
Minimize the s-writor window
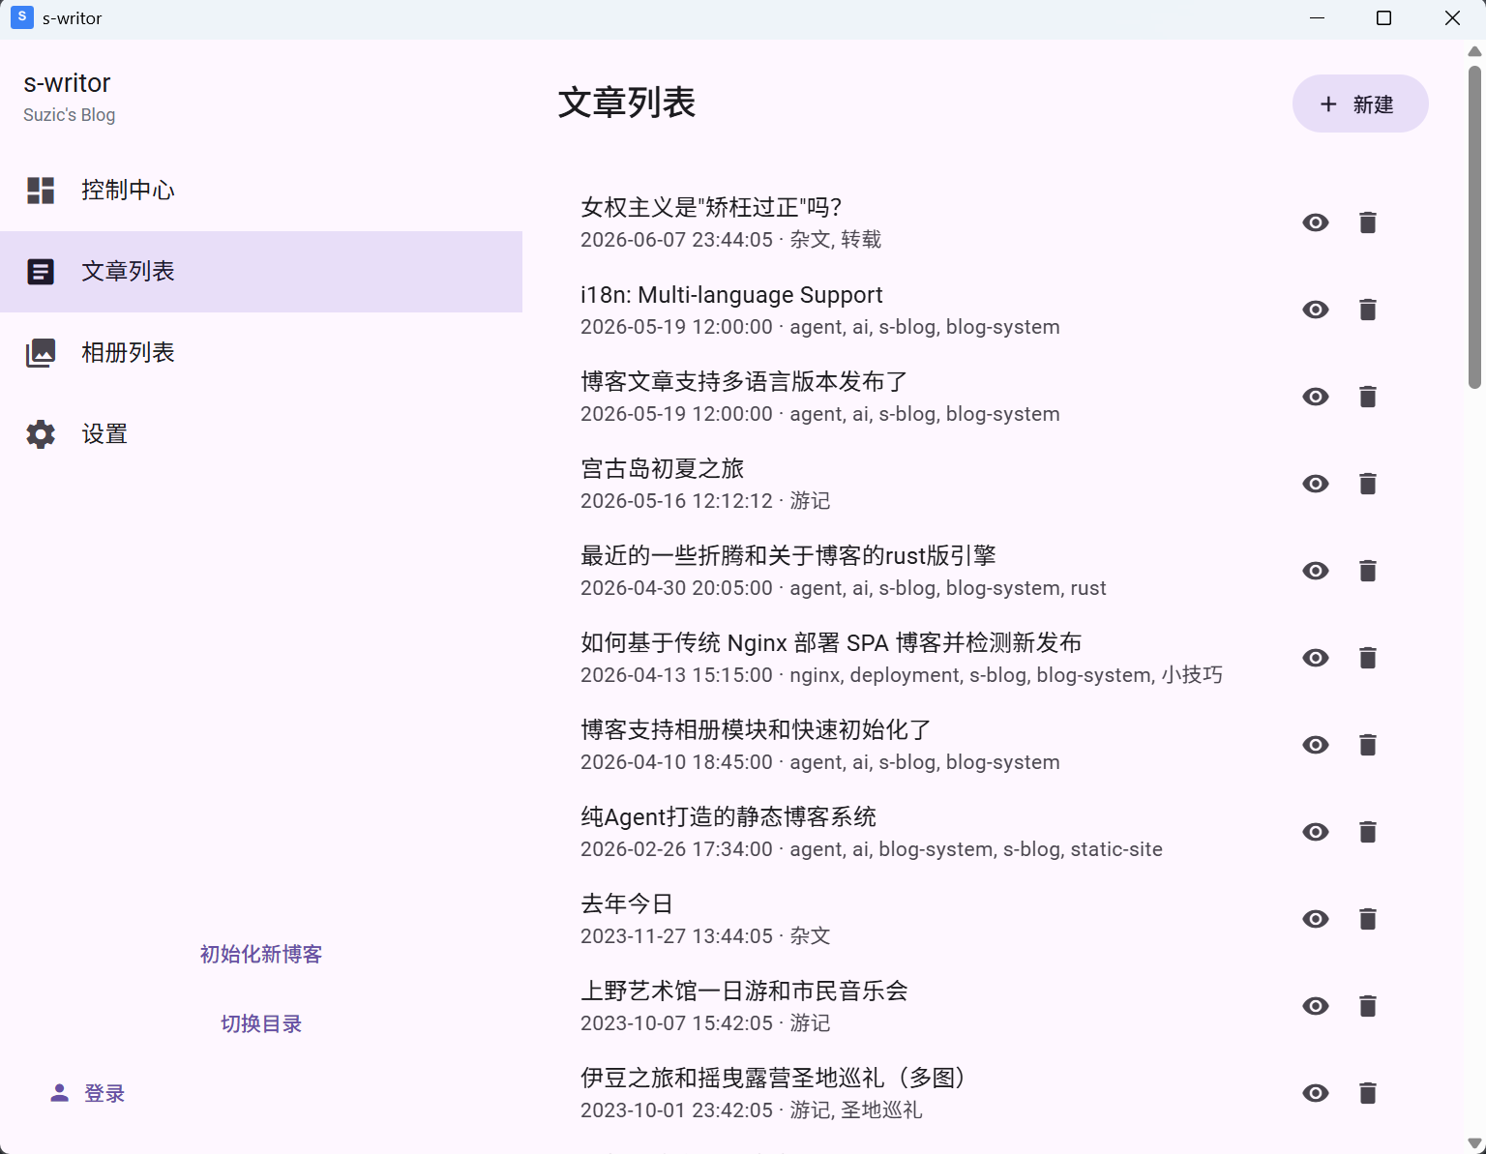coord(1317,18)
